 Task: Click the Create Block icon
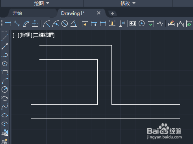click(5, 141)
